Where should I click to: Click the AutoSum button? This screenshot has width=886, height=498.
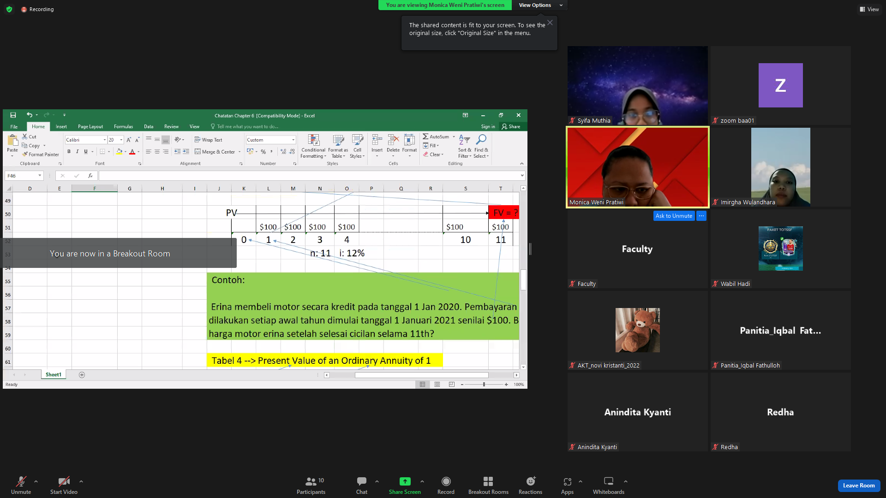tap(436, 137)
